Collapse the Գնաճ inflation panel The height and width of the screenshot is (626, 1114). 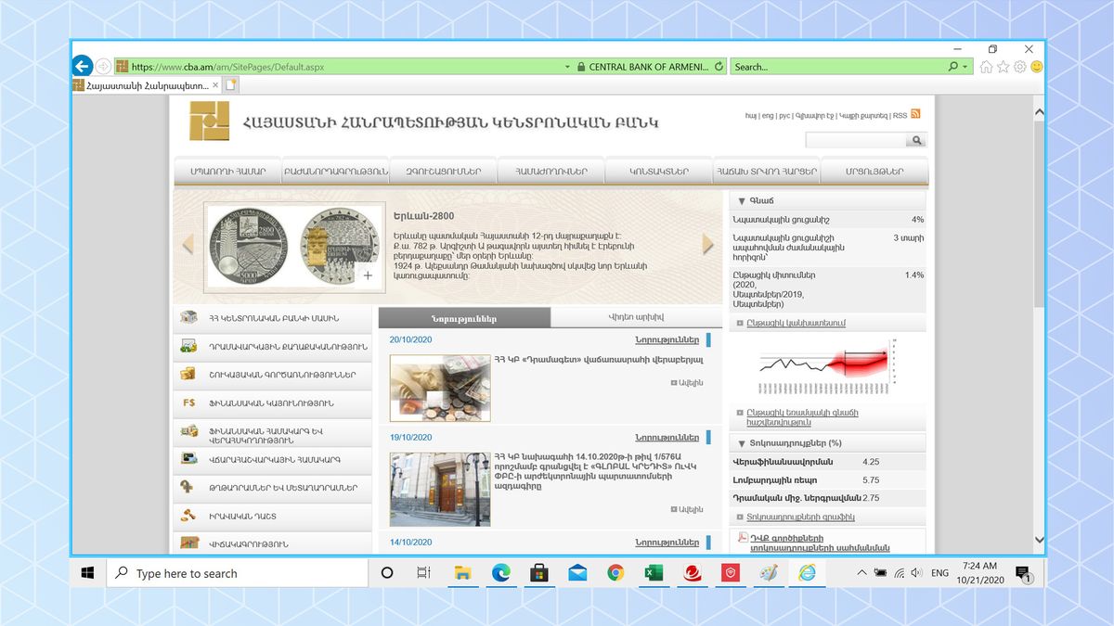[742, 200]
